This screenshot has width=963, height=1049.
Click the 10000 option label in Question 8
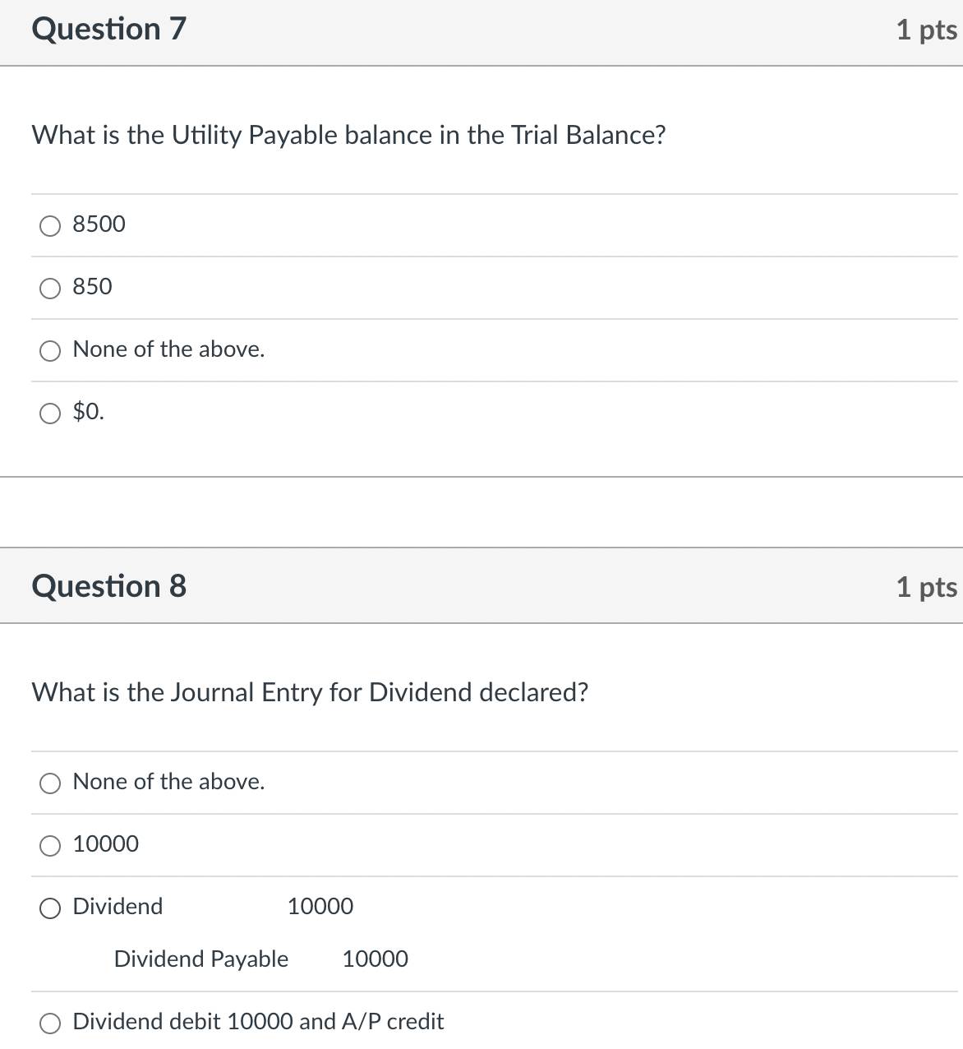click(x=105, y=843)
